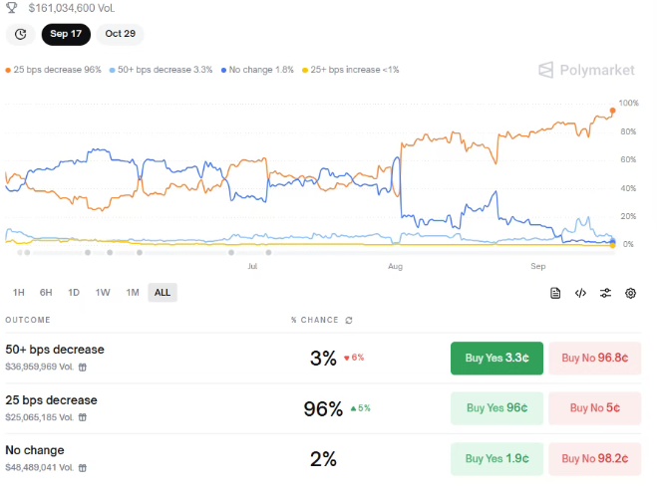Select the Sep 17 date tab
Viewport: 657px width, 496px height.
pos(66,34)
